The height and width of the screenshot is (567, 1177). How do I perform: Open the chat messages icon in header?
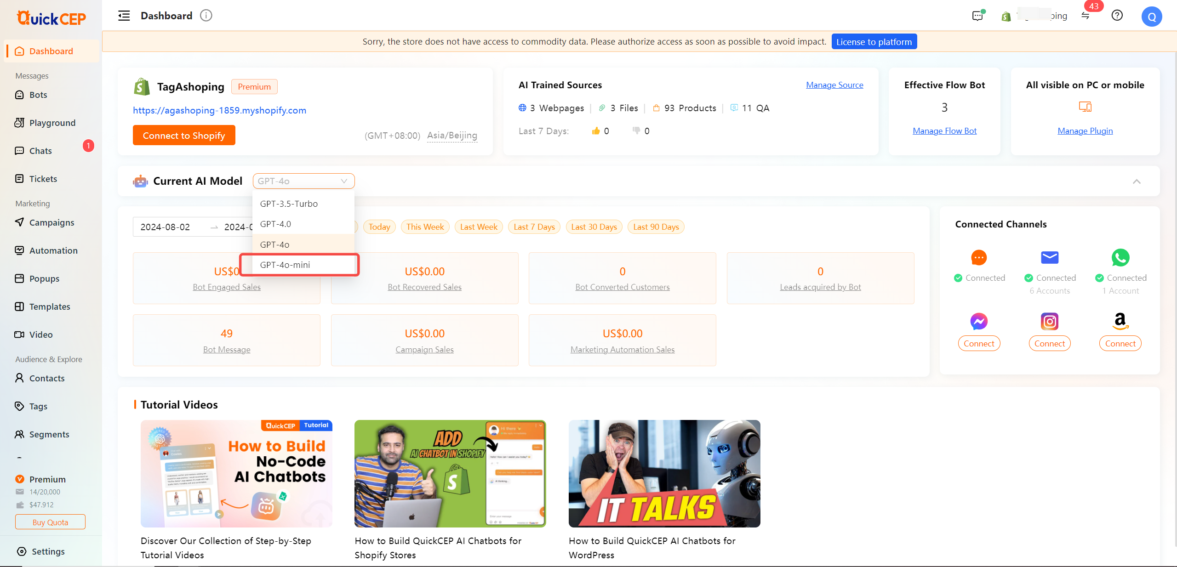pyautogui.click(x=977, y=16)
